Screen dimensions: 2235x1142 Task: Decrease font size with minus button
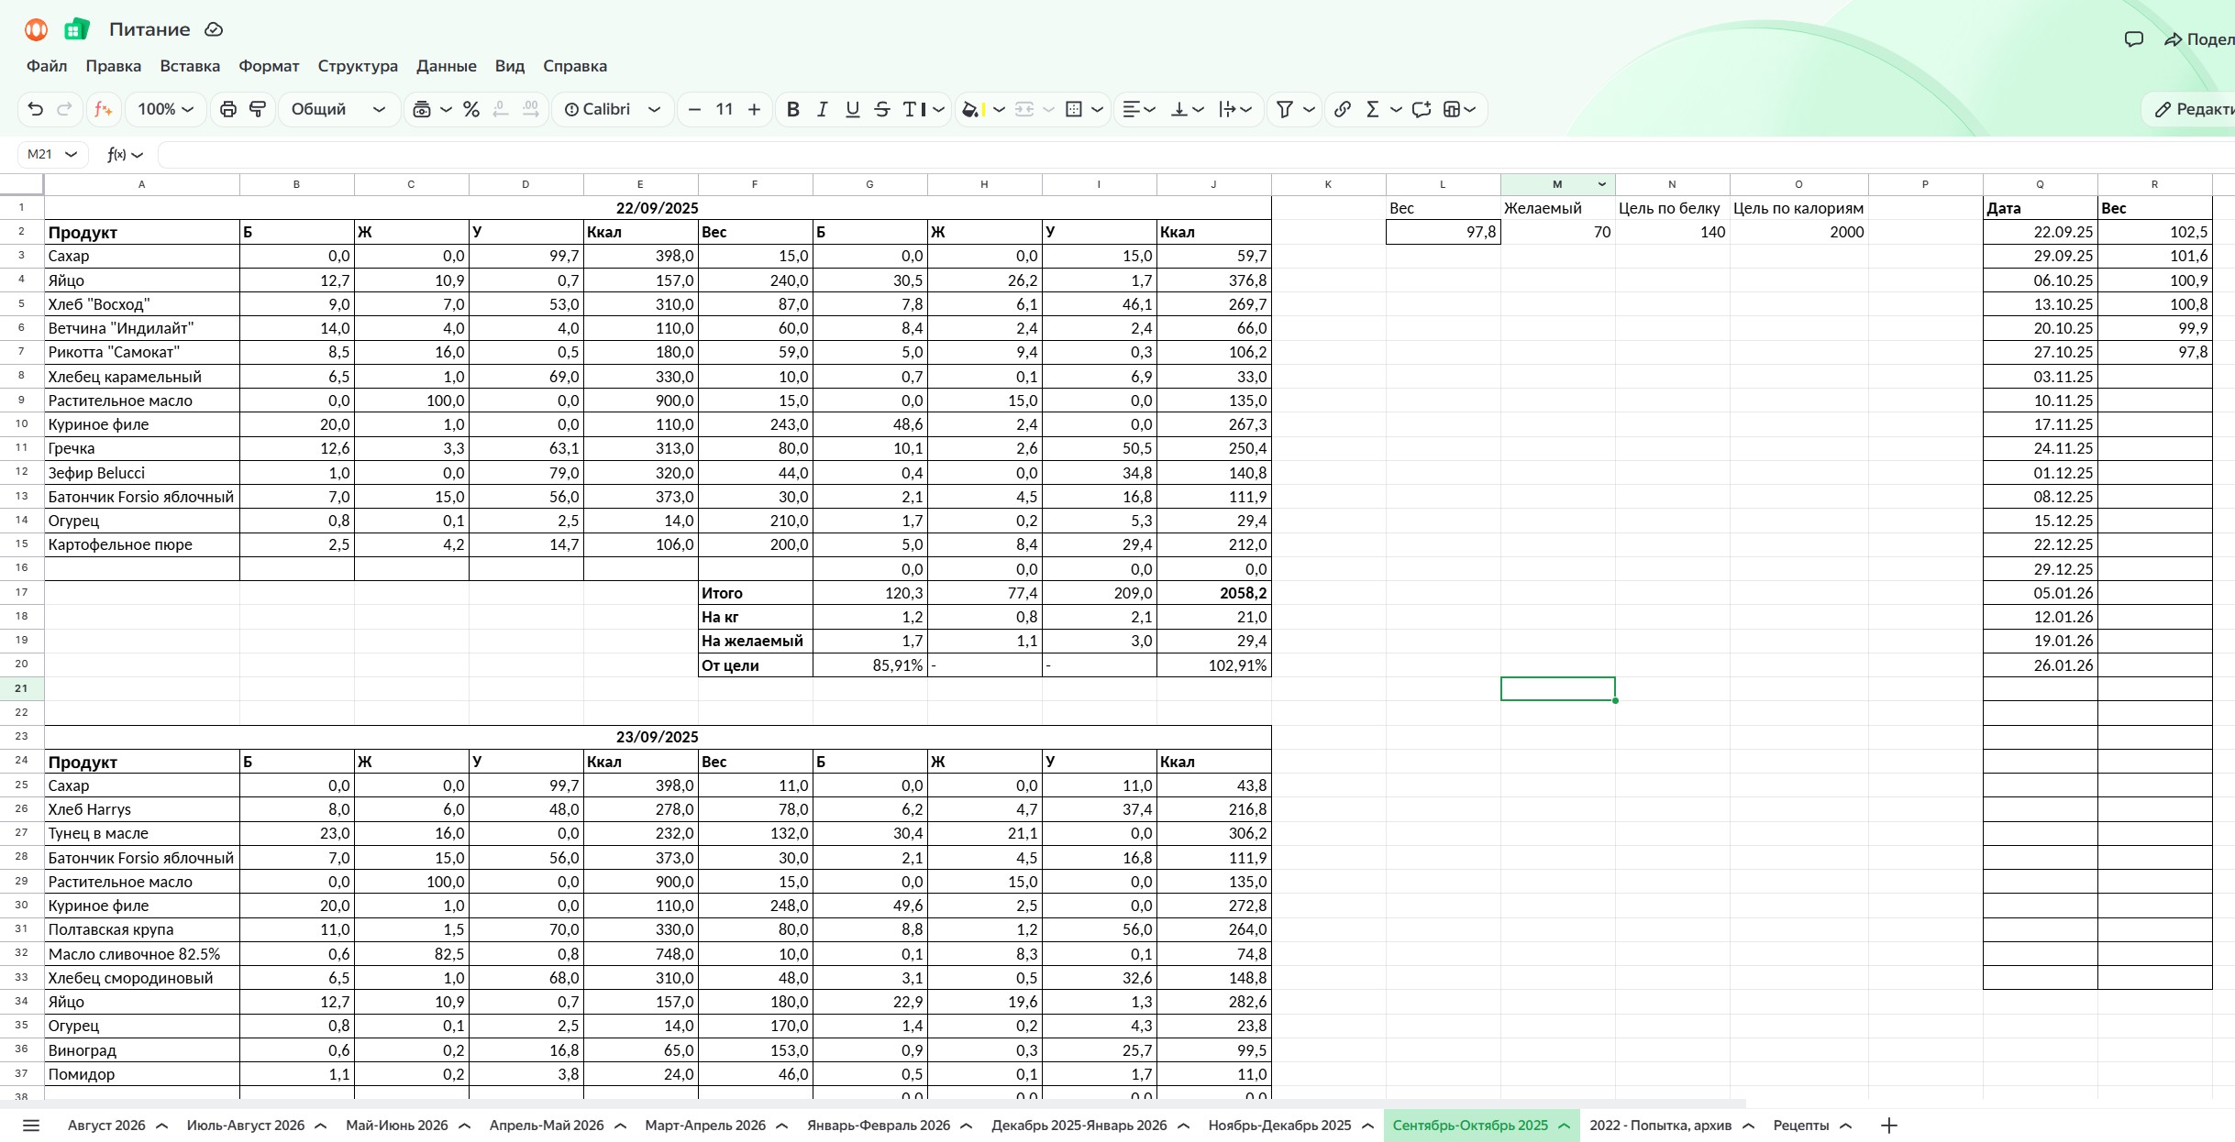(694, 109)
